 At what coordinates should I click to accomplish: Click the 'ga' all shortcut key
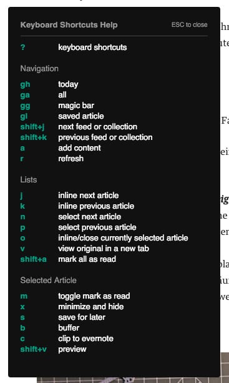(x=25, y=95)
